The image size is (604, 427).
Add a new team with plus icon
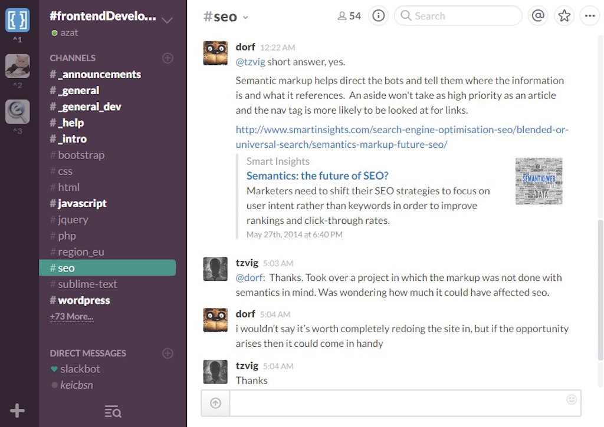18,411
